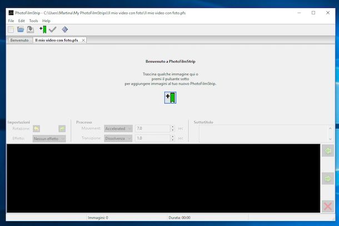Open the Help menu

click(x=46, y=21)
